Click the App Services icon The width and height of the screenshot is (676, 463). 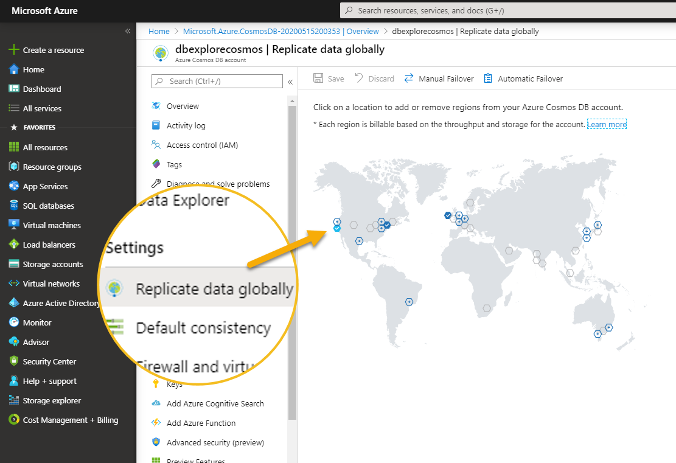[x=14, y=186]
